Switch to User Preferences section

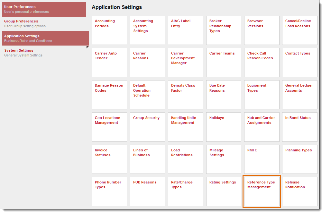click(x=44, y=9)
